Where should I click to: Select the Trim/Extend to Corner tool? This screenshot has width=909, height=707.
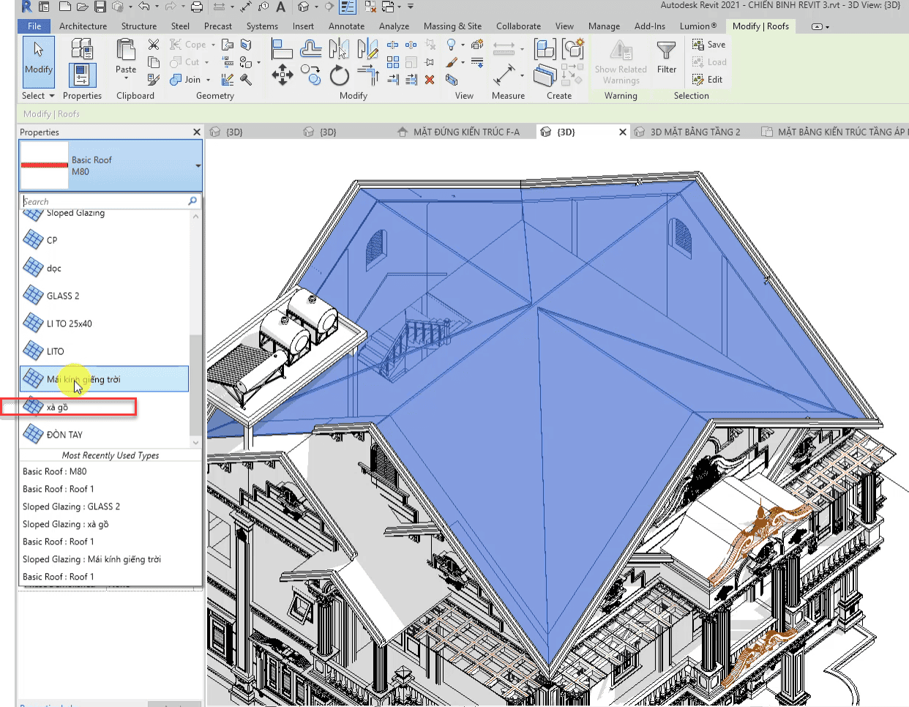[x=367, y=75]
